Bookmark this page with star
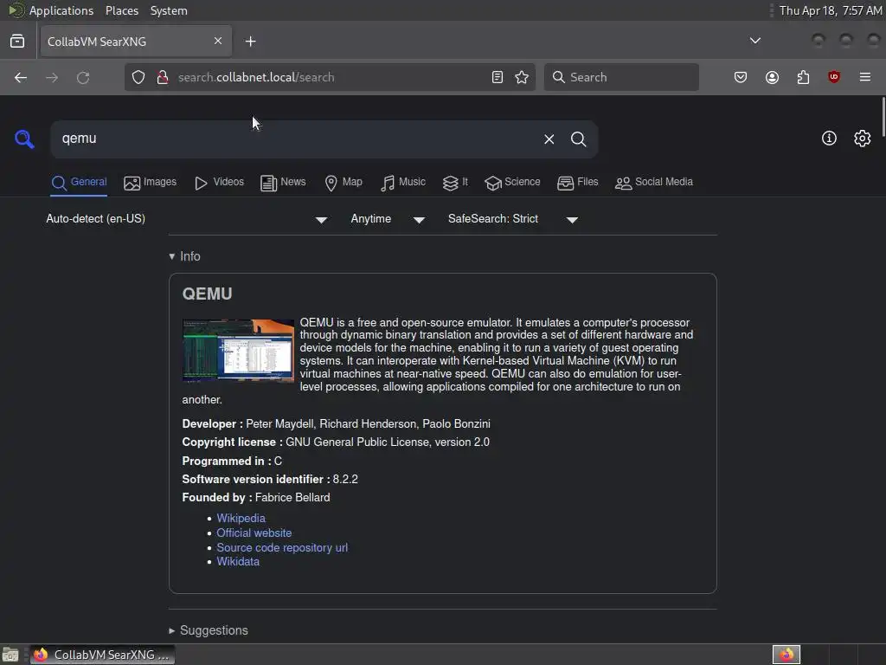The image size is (886, 665). (x=522, y=77)
